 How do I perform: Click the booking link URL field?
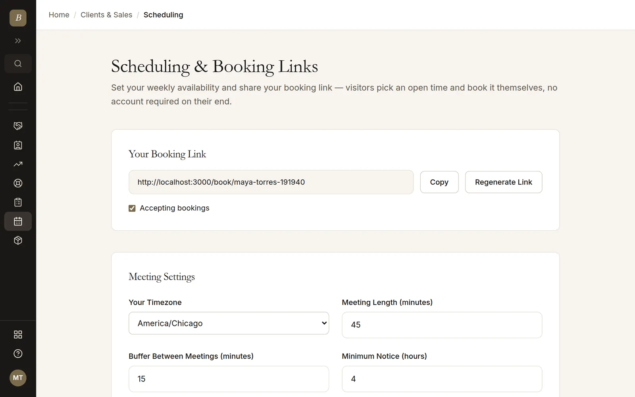pos(271,182)
